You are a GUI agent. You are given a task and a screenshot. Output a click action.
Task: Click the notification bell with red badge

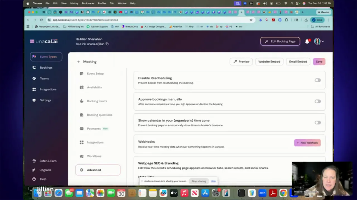307,41
